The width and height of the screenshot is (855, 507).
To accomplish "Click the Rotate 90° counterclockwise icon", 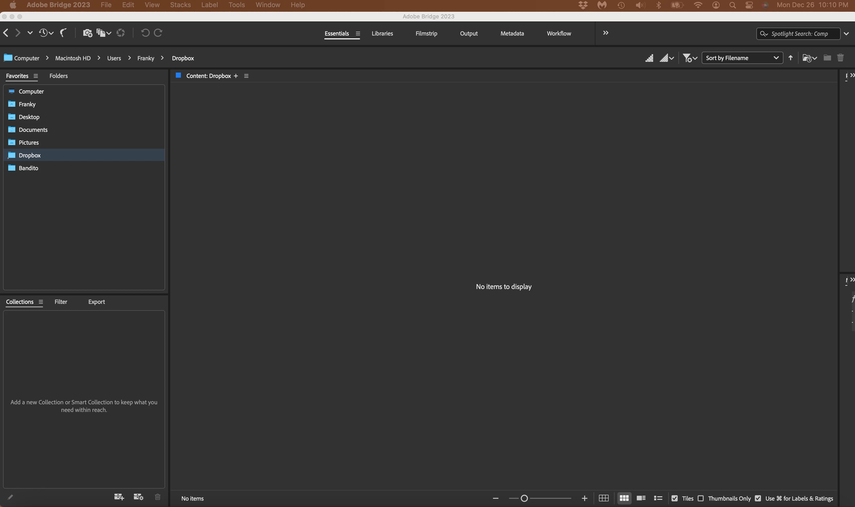I will [x=145, y=33].
